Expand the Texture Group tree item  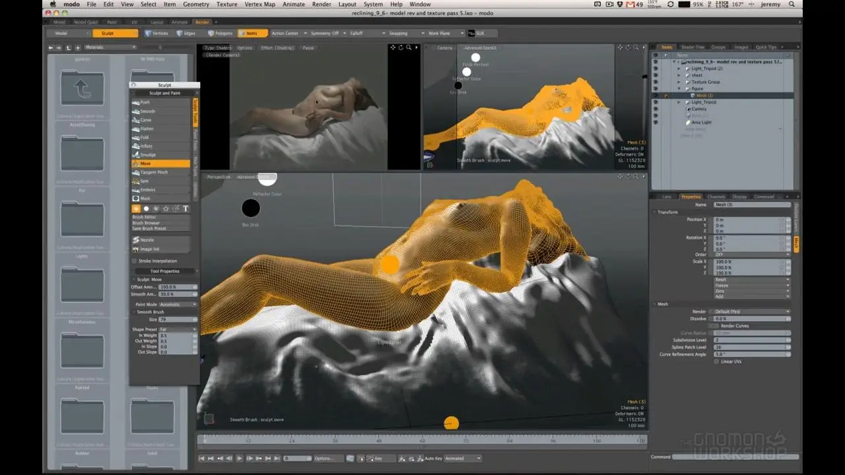(679, 82)
